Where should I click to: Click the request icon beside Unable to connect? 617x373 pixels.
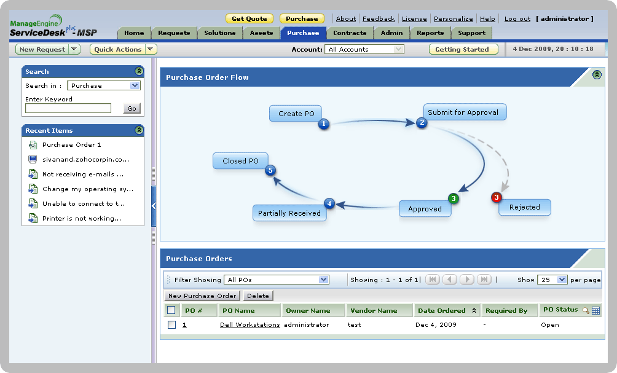pyautogui.click(x=33, y=203)
